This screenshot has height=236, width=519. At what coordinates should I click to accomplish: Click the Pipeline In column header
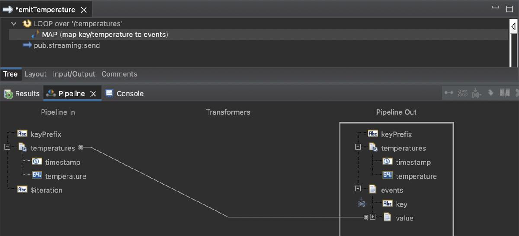58,112
